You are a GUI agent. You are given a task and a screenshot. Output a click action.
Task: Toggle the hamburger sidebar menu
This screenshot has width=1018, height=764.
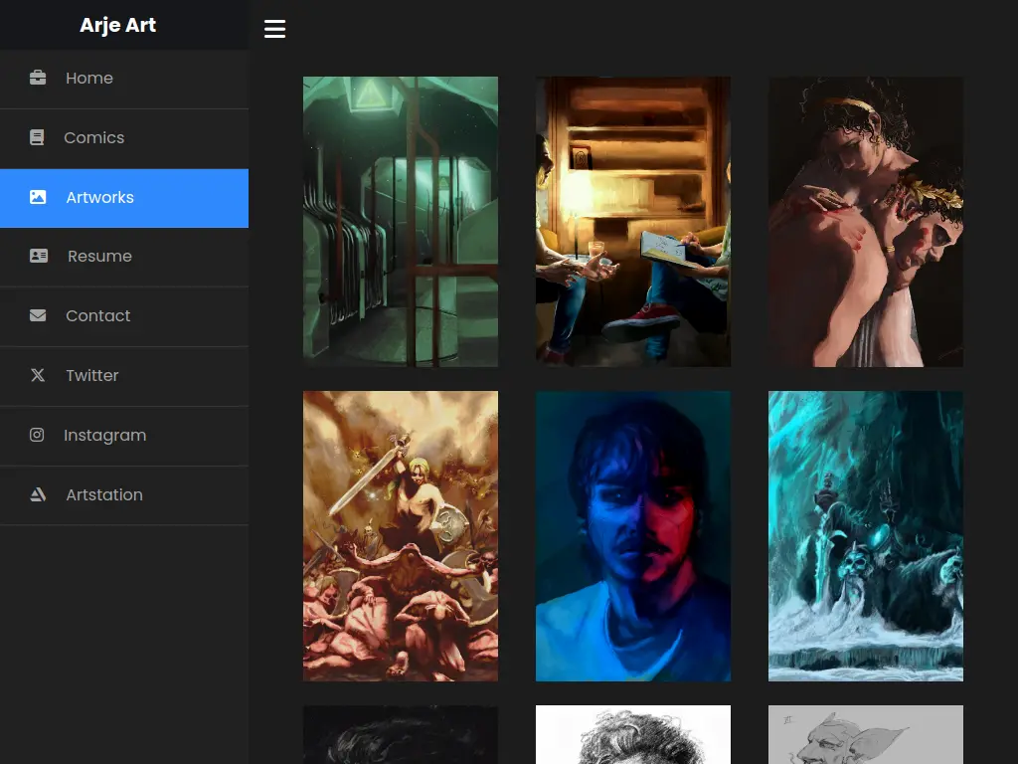[275, 29]
